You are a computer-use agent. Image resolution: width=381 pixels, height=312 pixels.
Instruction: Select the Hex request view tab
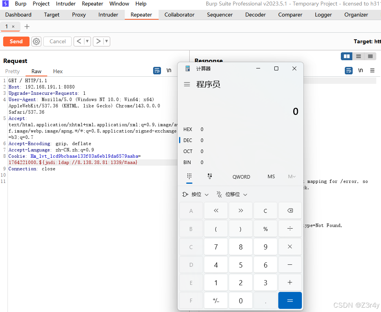pos(58,71)
